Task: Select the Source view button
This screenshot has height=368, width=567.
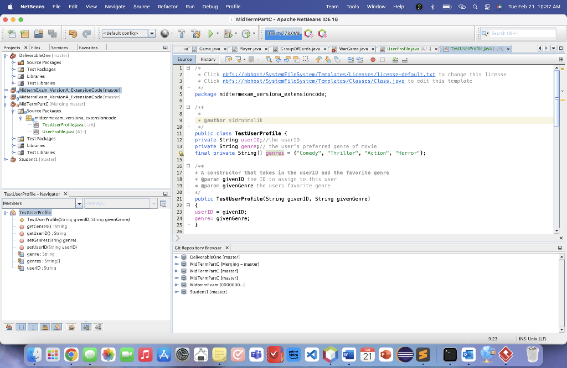Action: coord(184,59)
